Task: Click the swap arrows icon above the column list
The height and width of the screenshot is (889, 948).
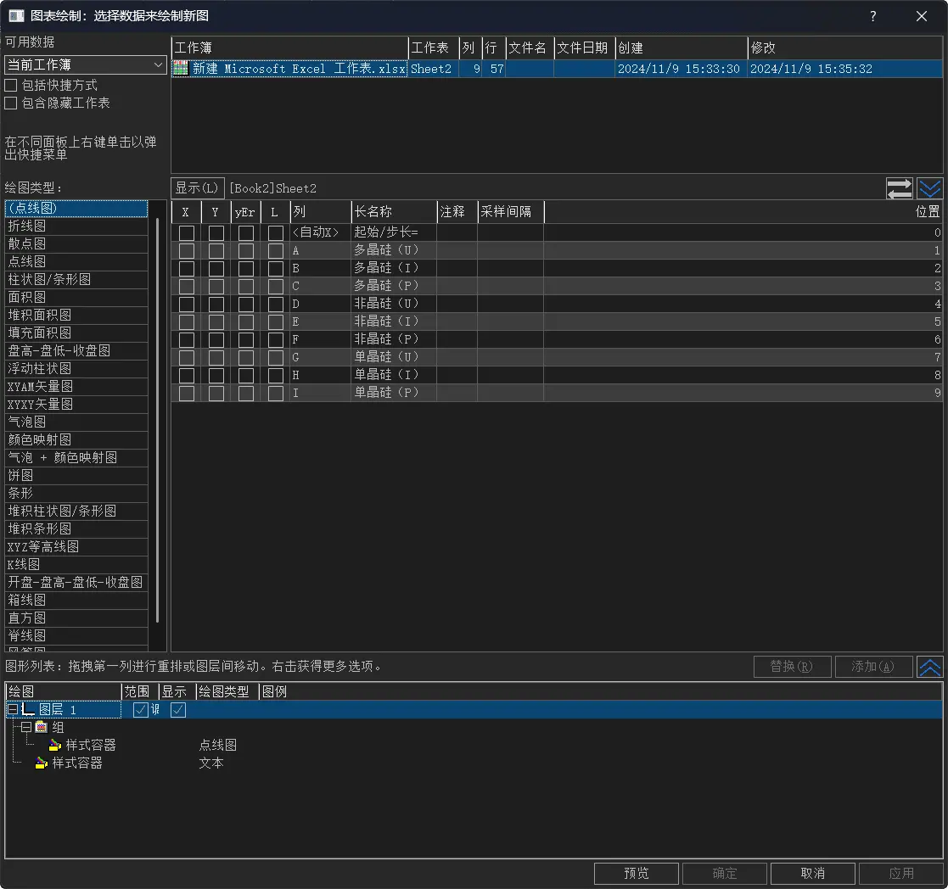Action: tap(899, 188)
